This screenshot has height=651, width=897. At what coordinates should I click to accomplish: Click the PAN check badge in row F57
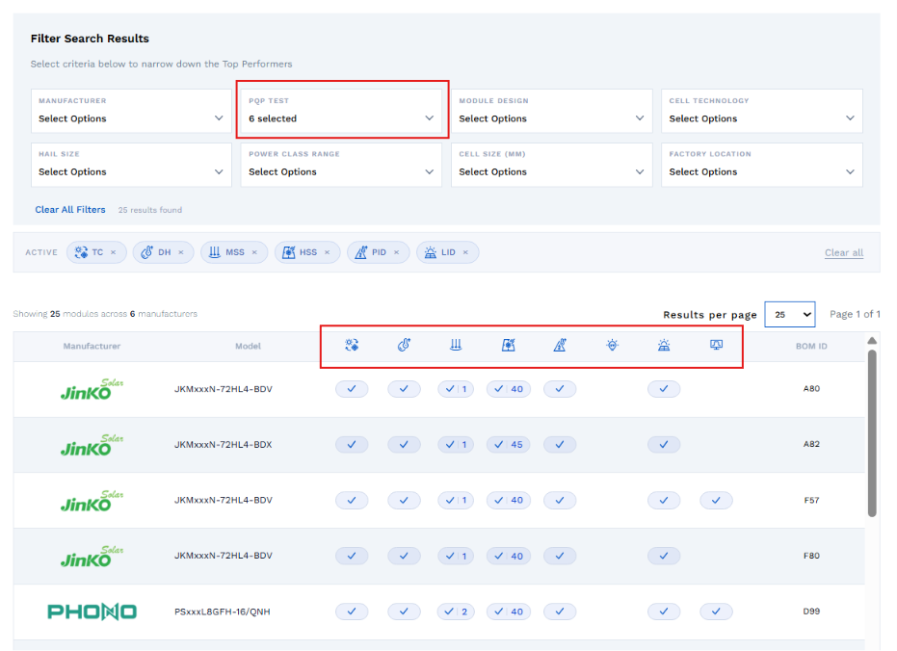tap(716, 500)
